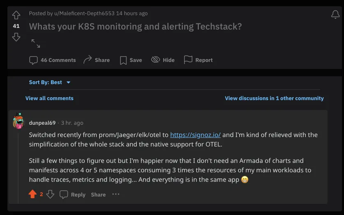344x215 pixels.
Task: Open the signoz.io hyperlink
Action: (x=195, y=135)
